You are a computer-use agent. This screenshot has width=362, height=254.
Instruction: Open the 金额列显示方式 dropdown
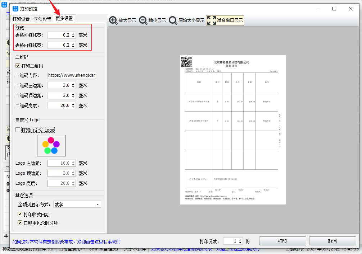77,204
